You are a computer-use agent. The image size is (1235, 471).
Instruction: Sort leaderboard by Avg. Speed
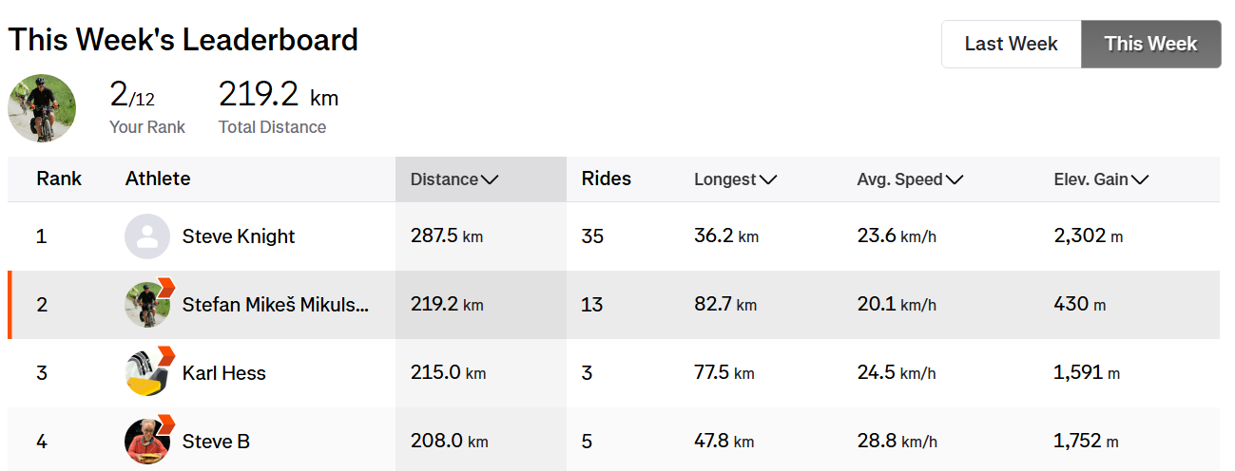[910, 179]
